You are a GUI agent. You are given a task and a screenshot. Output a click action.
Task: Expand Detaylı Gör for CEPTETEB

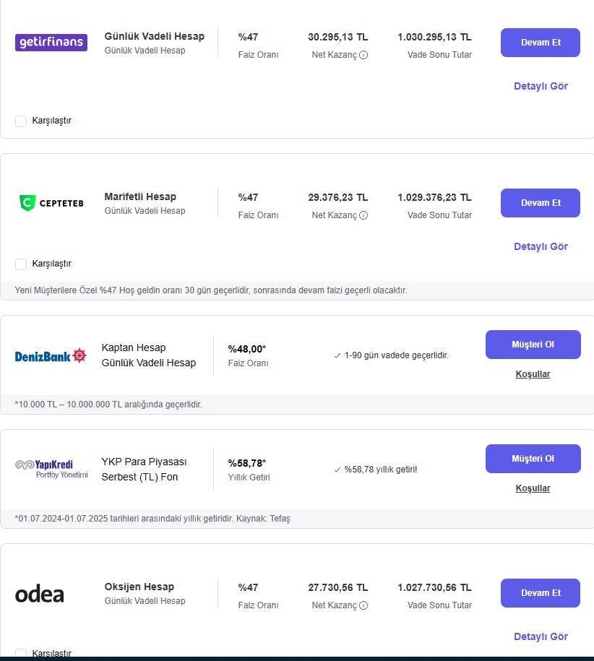pos(541,246)
